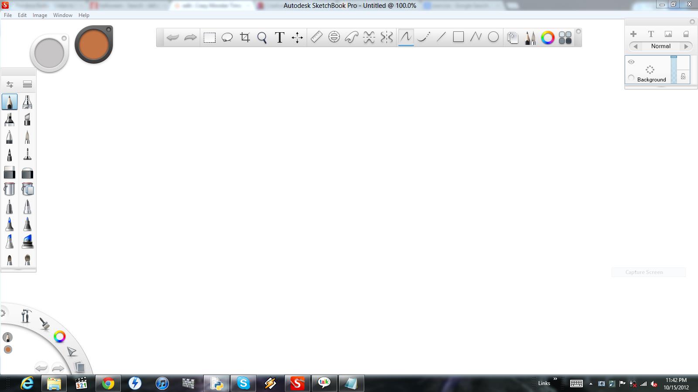Image resolution: width=698 pixels, height=392 pixels.
Task: Switch to next blend mode arrow
Action: pyautogui.click(x=686, y=46)
